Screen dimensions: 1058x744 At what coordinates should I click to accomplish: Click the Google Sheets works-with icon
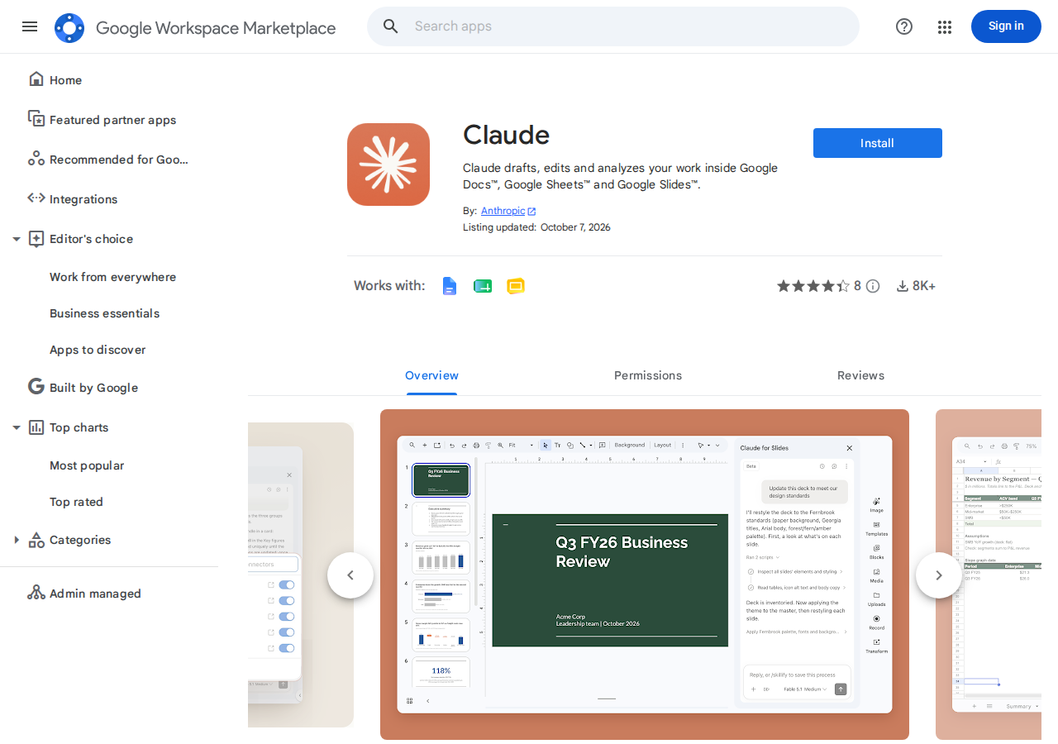(x=483, y=286)
